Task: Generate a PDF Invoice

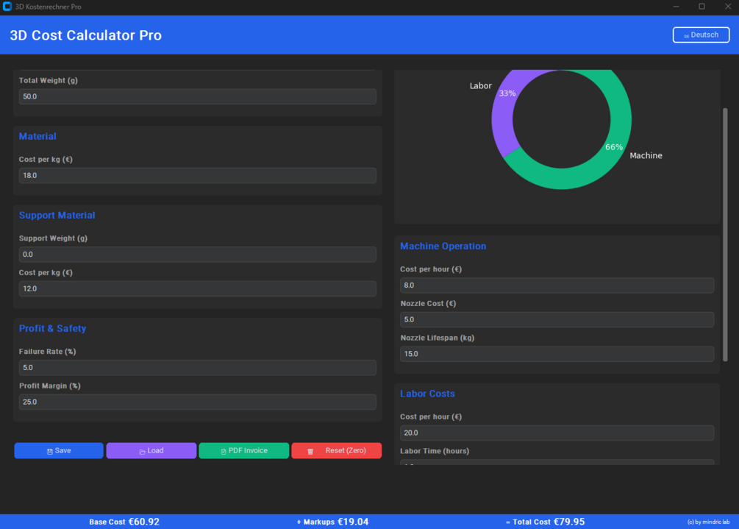Action: [243, 451]
